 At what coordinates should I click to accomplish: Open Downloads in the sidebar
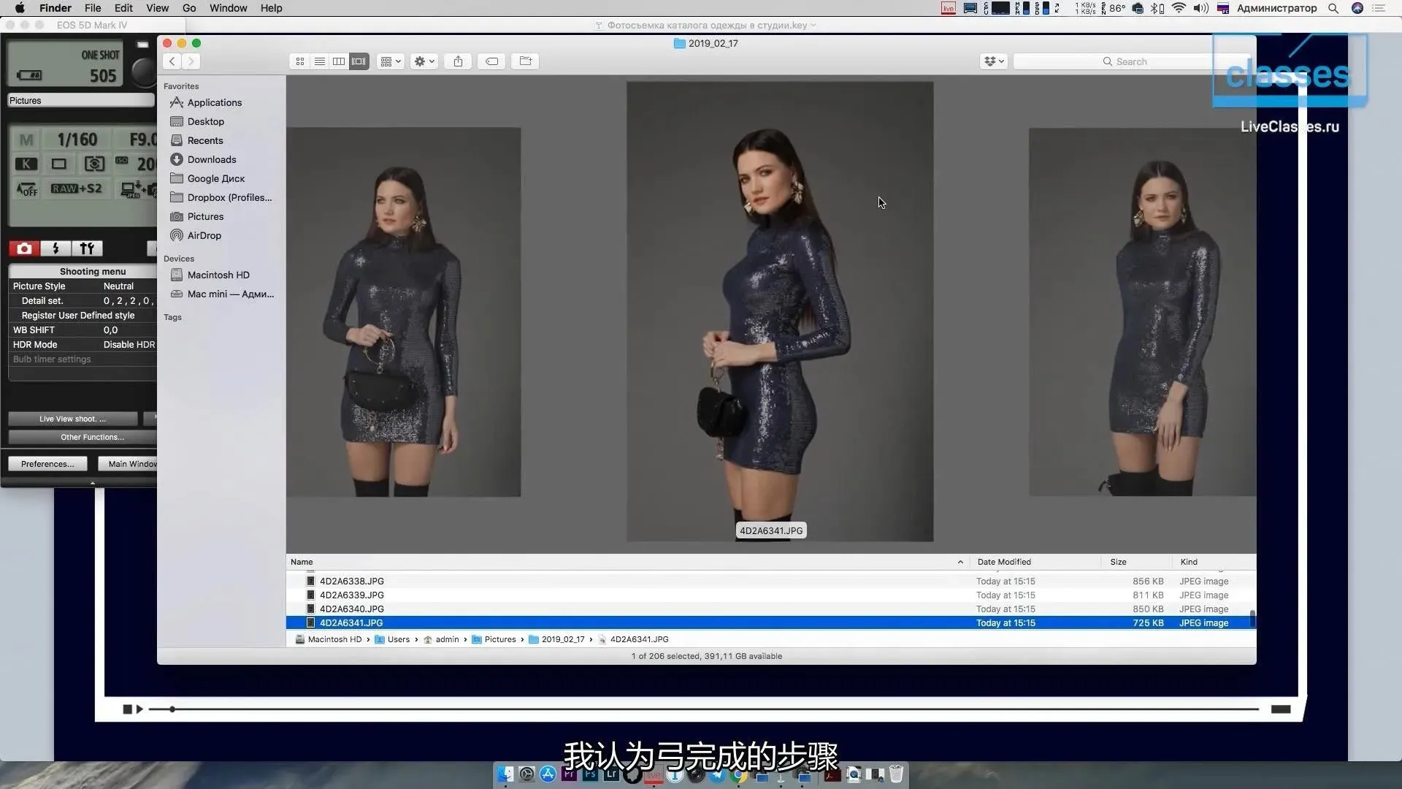212,160
